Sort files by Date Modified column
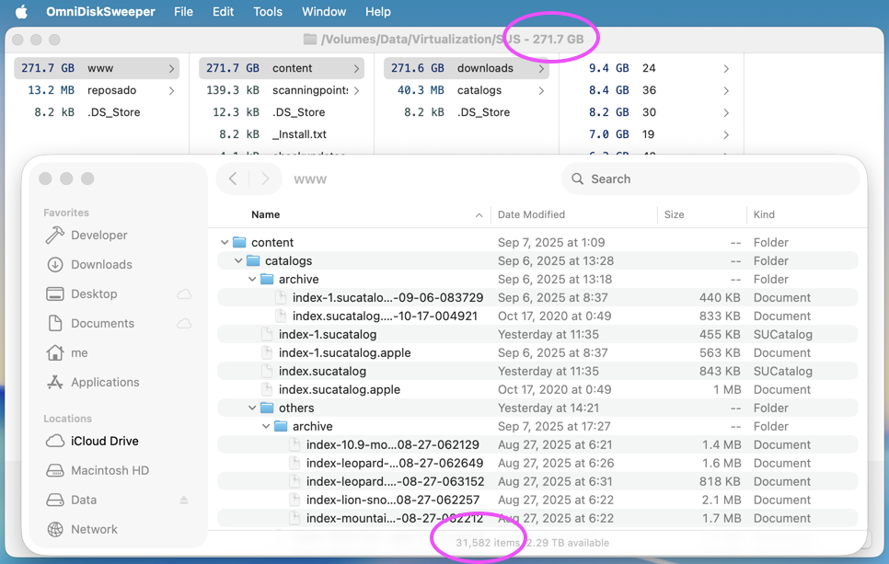This screenshot has width=889, height=564. 531,215
